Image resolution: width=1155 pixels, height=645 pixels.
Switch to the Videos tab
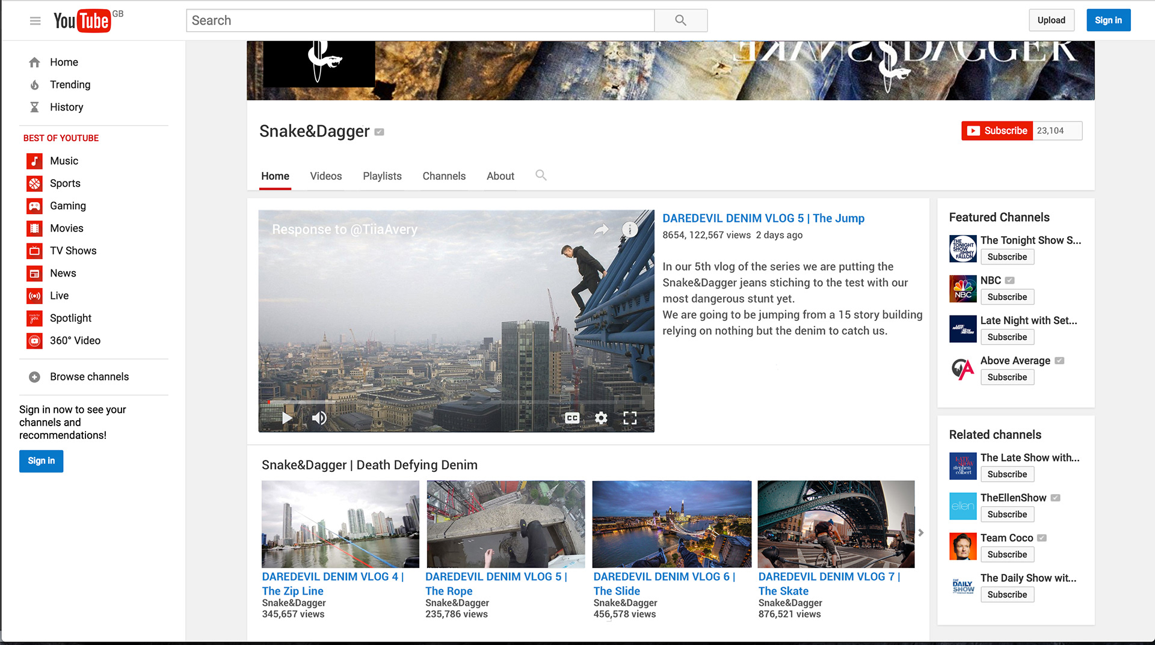(326, 176)
